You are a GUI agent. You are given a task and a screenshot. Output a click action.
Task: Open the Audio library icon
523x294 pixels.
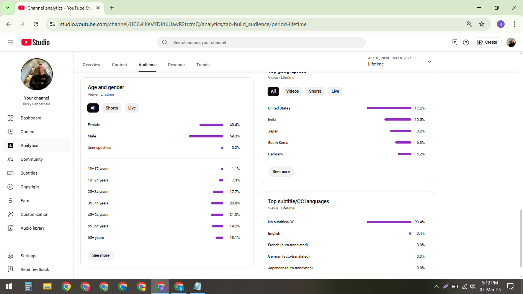[10, 228]
